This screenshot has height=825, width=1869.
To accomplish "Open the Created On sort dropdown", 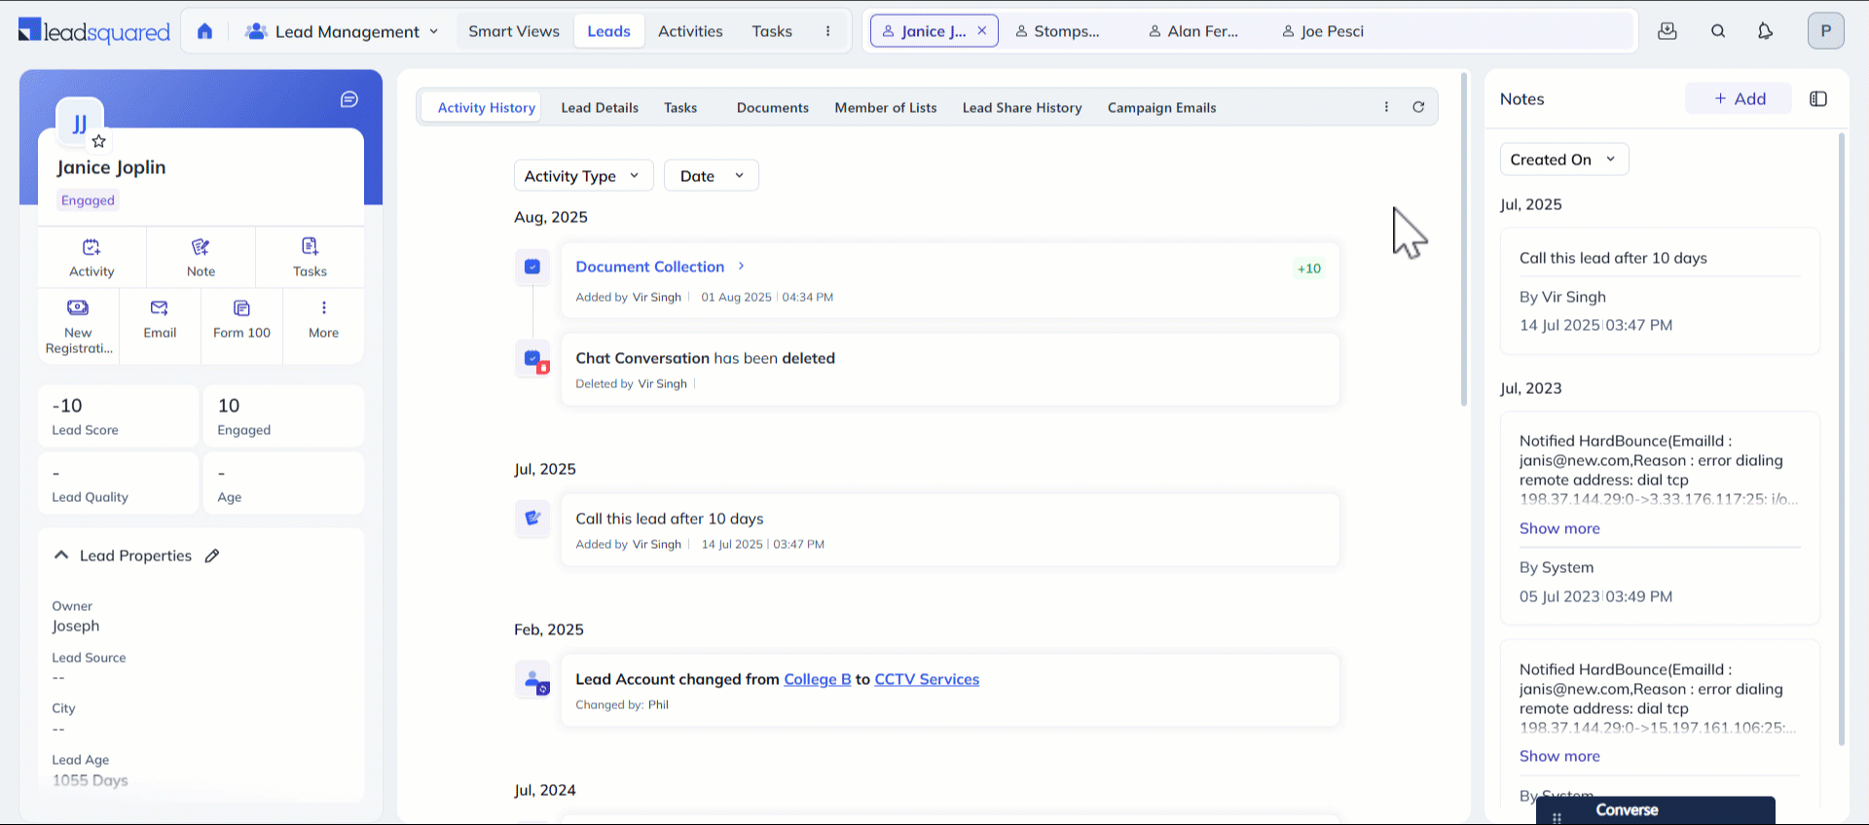I will [1563, 160].
